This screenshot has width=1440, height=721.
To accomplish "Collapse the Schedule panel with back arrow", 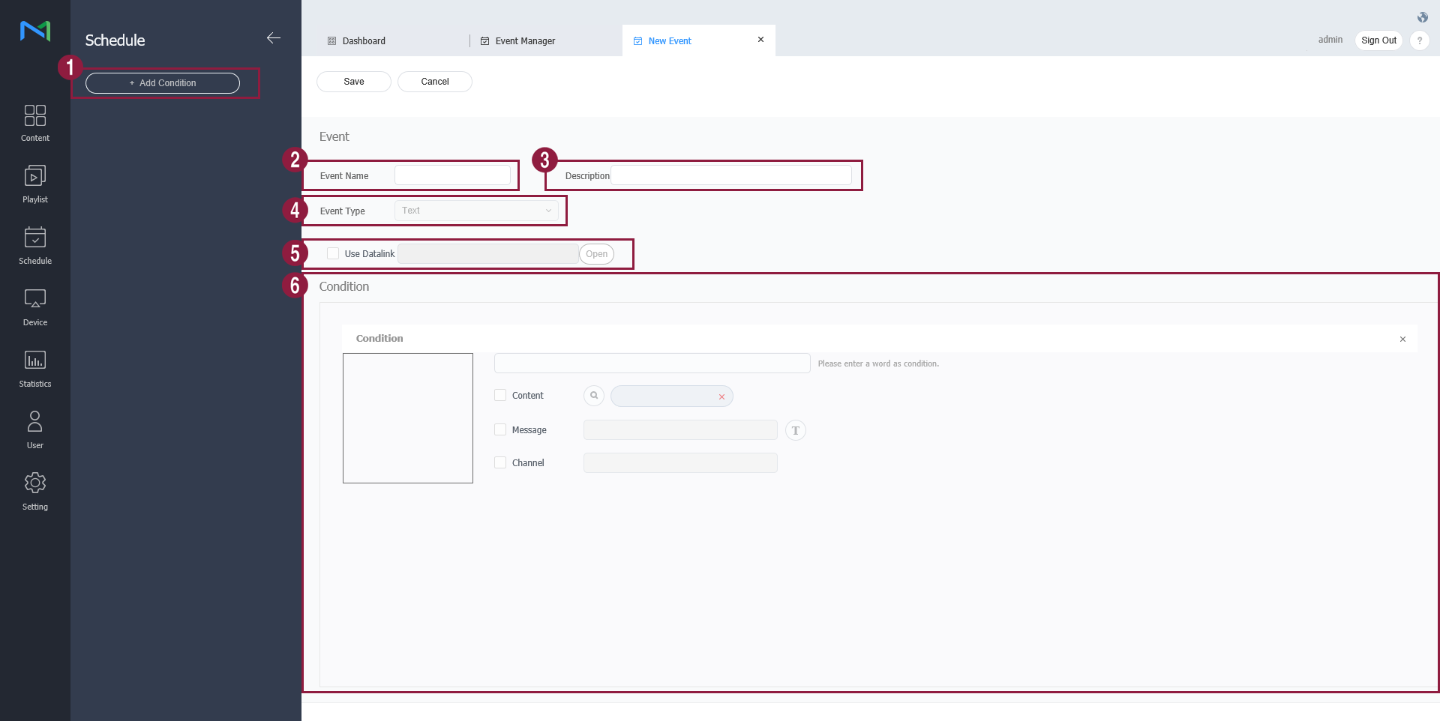I will [x=274, y=38].
